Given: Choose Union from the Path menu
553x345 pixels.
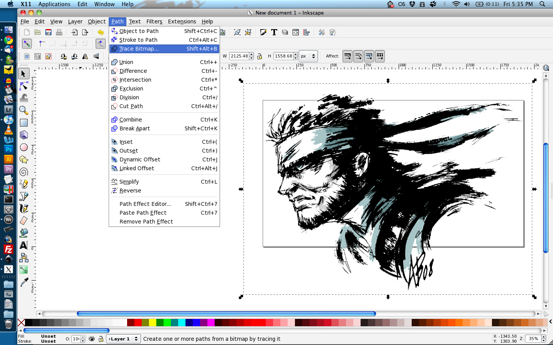Looking at the screenshot, I should [127, 62].
